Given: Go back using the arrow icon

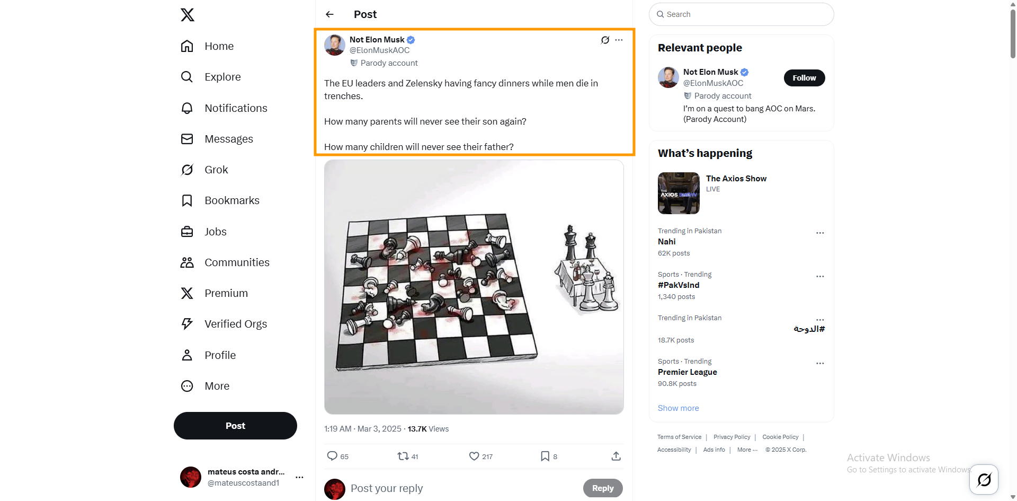Looking at the screenshot, I should (329, 14).
